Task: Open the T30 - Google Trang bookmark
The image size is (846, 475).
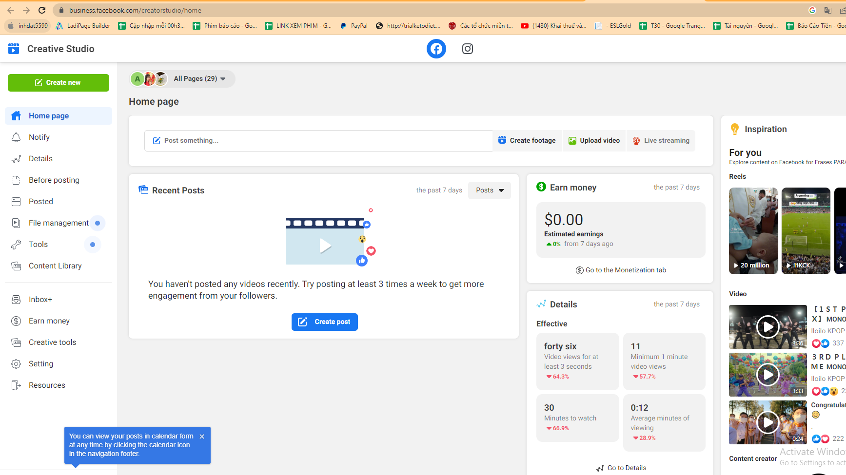Action: (672, 26)
